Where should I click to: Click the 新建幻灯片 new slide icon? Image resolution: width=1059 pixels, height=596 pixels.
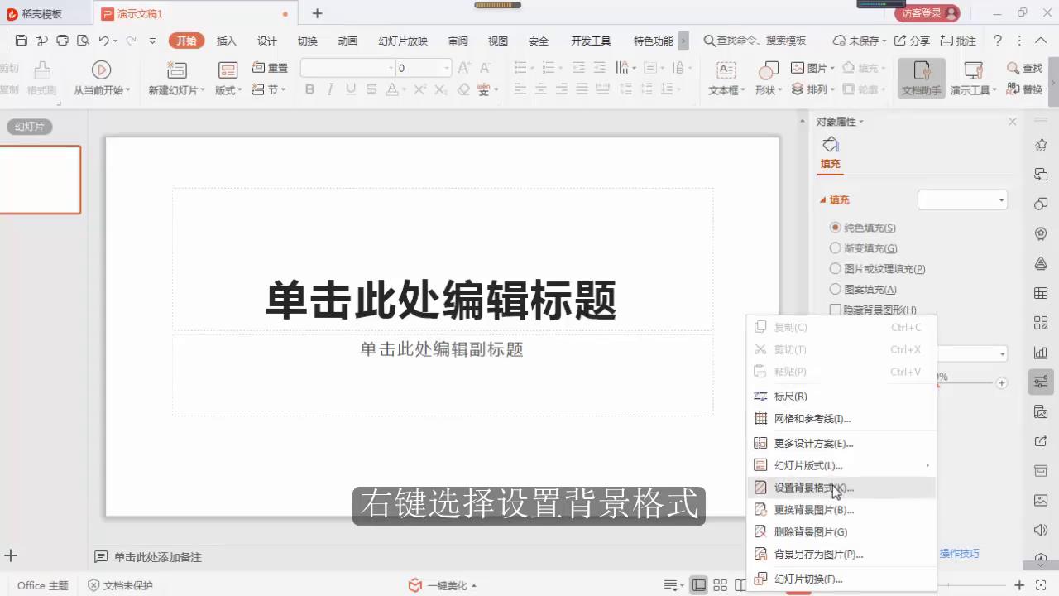[177, 70]
